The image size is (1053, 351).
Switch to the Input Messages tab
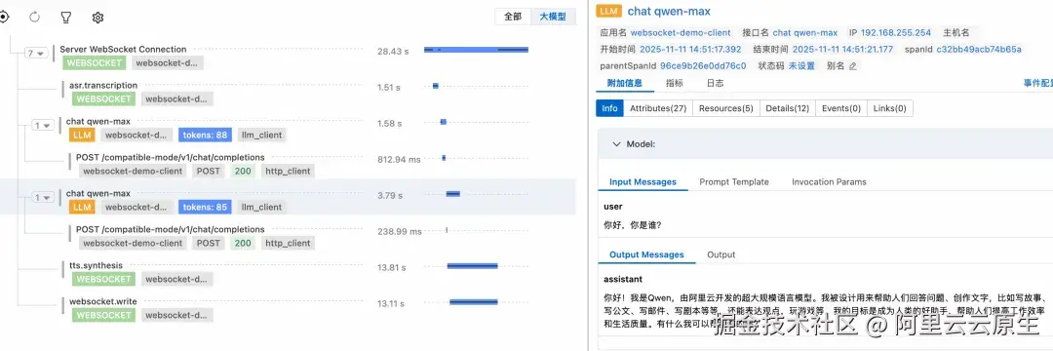click(x=643, y=182)
